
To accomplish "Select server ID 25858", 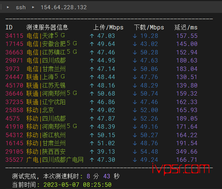I will tap(14, 110).
